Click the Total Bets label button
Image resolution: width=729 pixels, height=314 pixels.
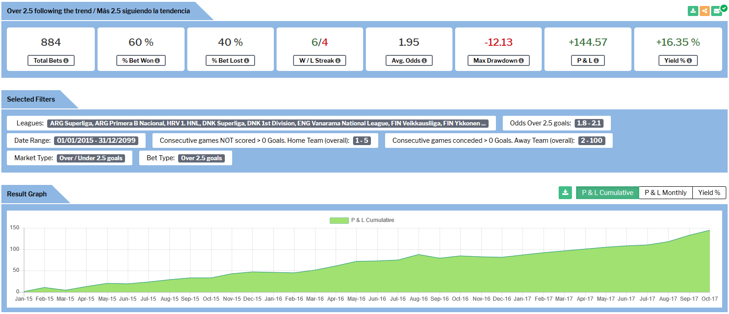pyautogui.click(x=51, y=60)
